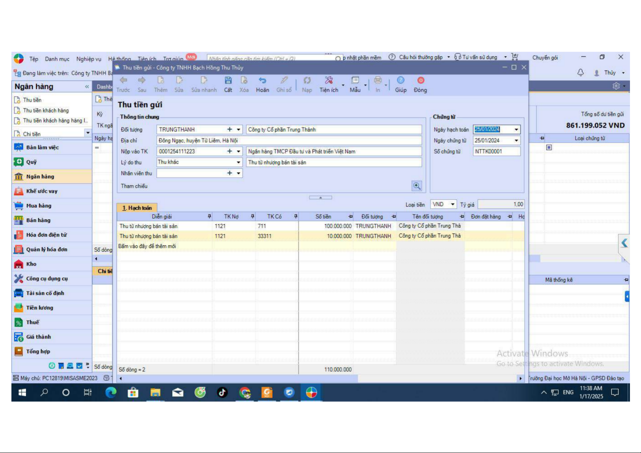Expand the Lý do thu dropdown
The height and width of the screenshot is (453, 641).
click(x=239, y=162)
